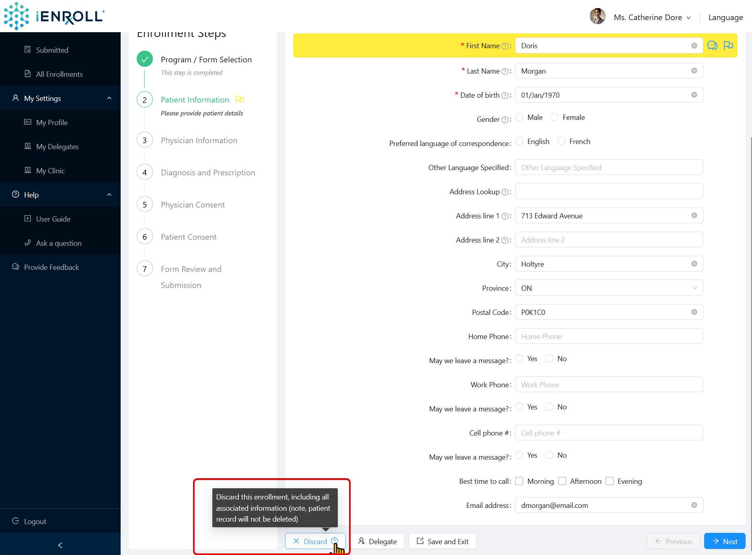752x555 pixels.
Task: Click the Save and Exit button
Action: coord(442,541)
